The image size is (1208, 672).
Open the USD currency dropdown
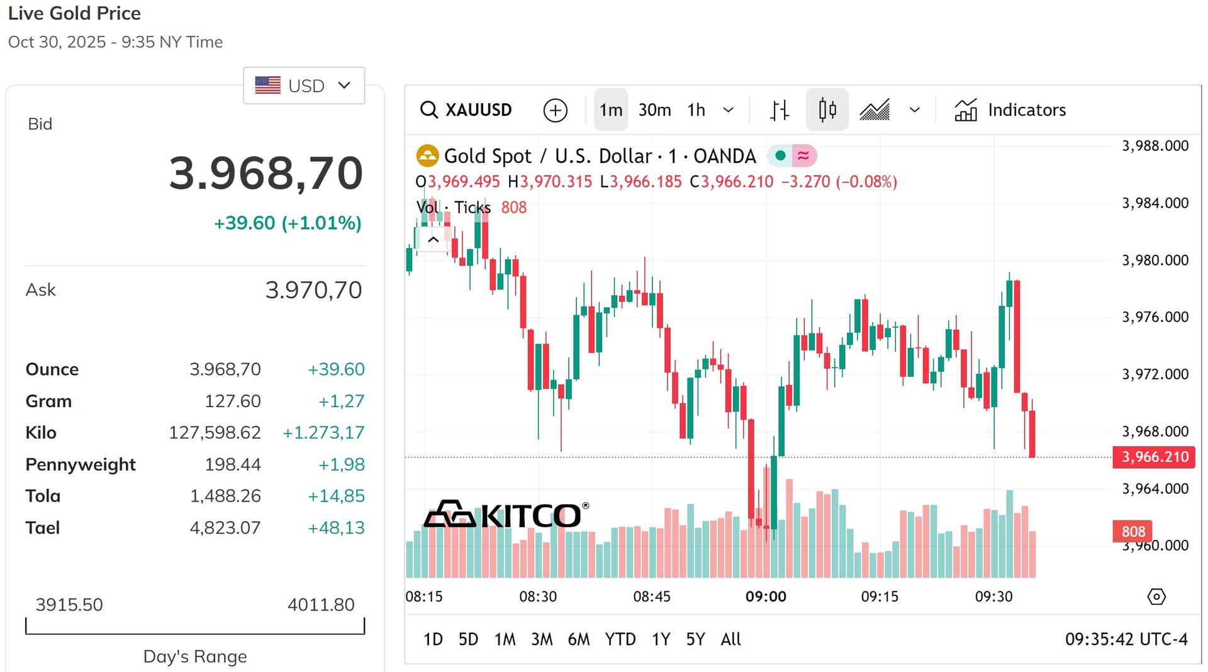304,85
